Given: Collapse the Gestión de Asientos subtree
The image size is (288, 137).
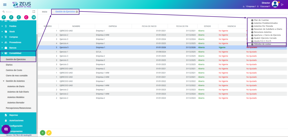Looking at the screenshot, I should click(x=3, y=81).
